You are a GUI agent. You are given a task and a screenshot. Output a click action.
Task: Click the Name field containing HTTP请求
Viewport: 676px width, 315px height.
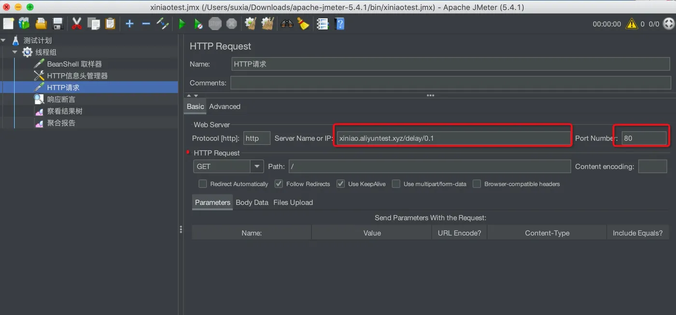click(x=451, y=64)
